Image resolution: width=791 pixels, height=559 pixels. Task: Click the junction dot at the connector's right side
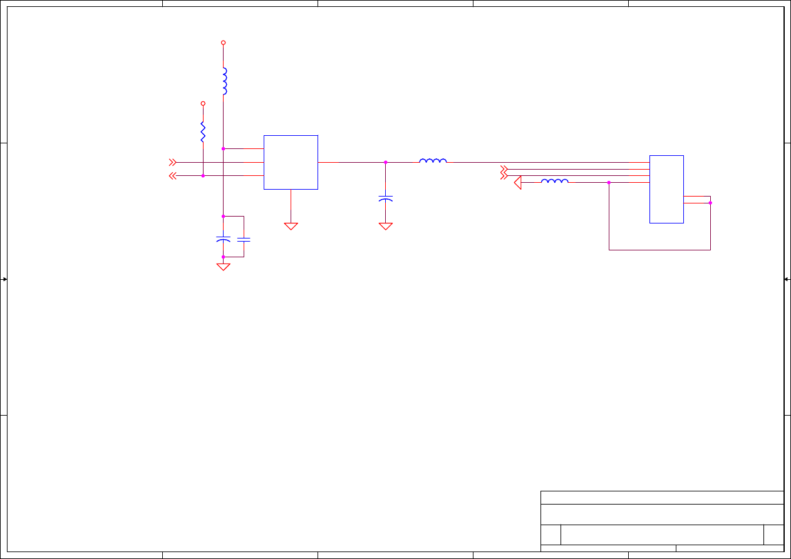[710, 203]
